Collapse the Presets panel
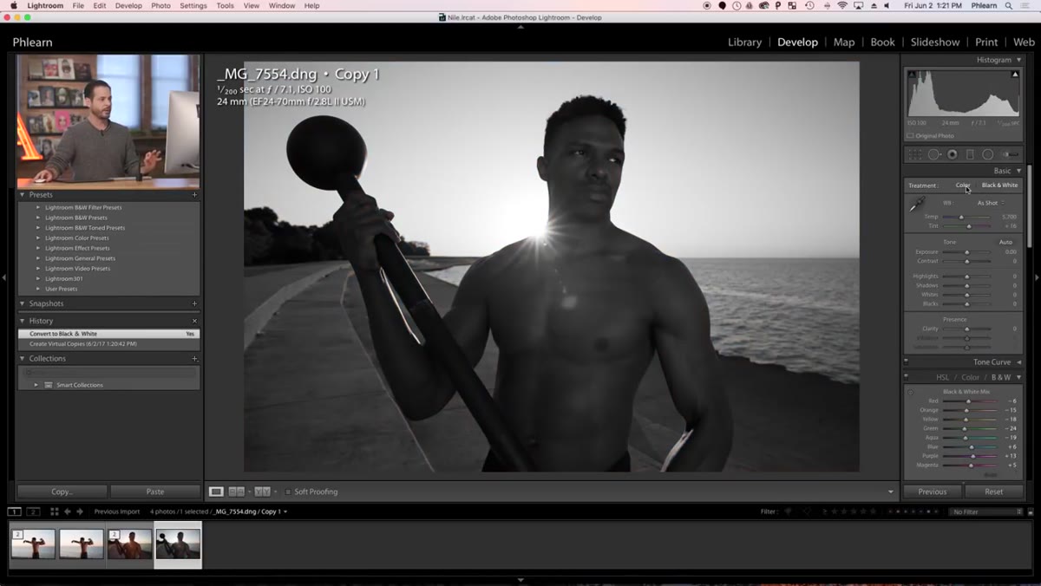This screenshot has width=1041, height=586. point(23,195)
